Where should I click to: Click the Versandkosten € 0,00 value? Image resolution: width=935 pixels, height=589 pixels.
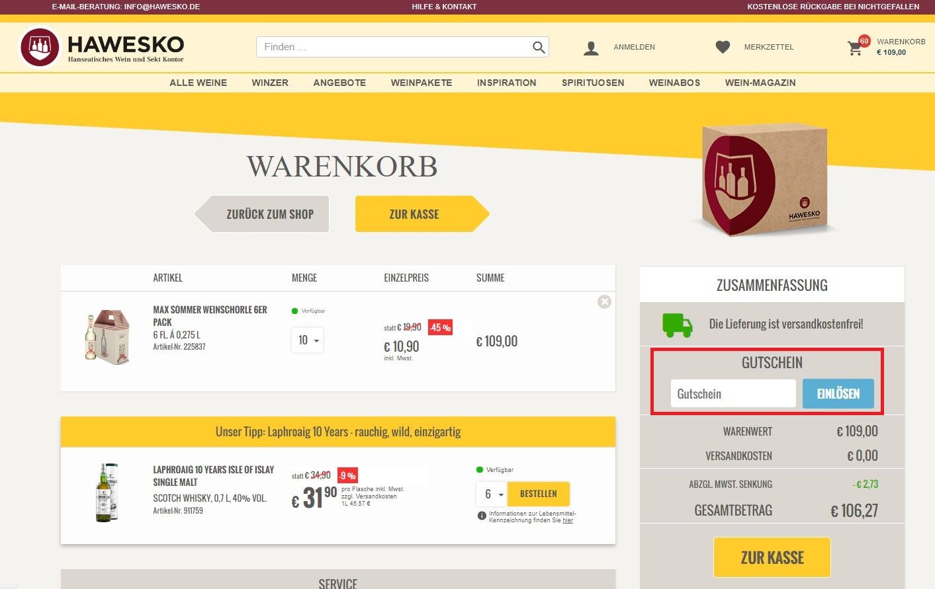coord(862,455)
